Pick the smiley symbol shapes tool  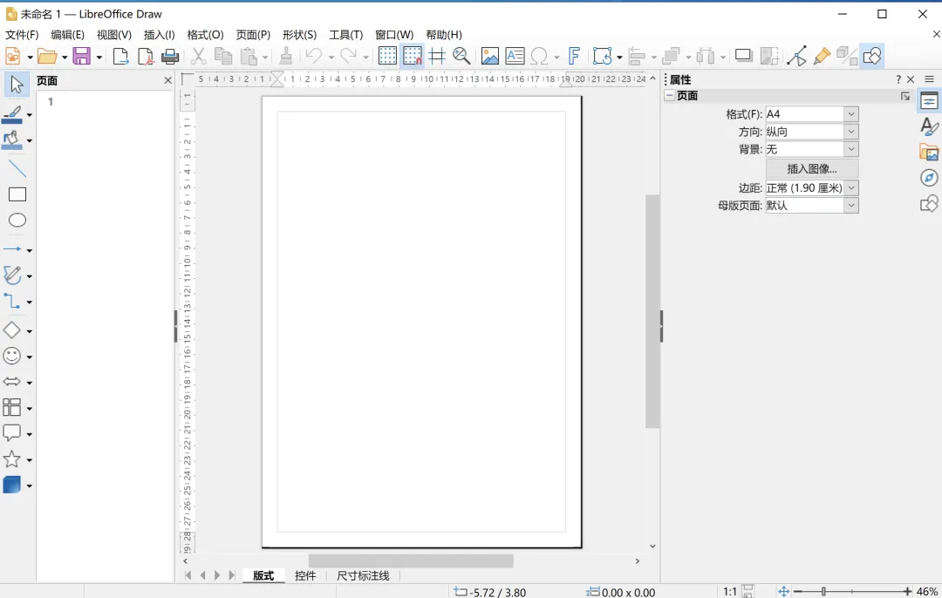point(12,356)
